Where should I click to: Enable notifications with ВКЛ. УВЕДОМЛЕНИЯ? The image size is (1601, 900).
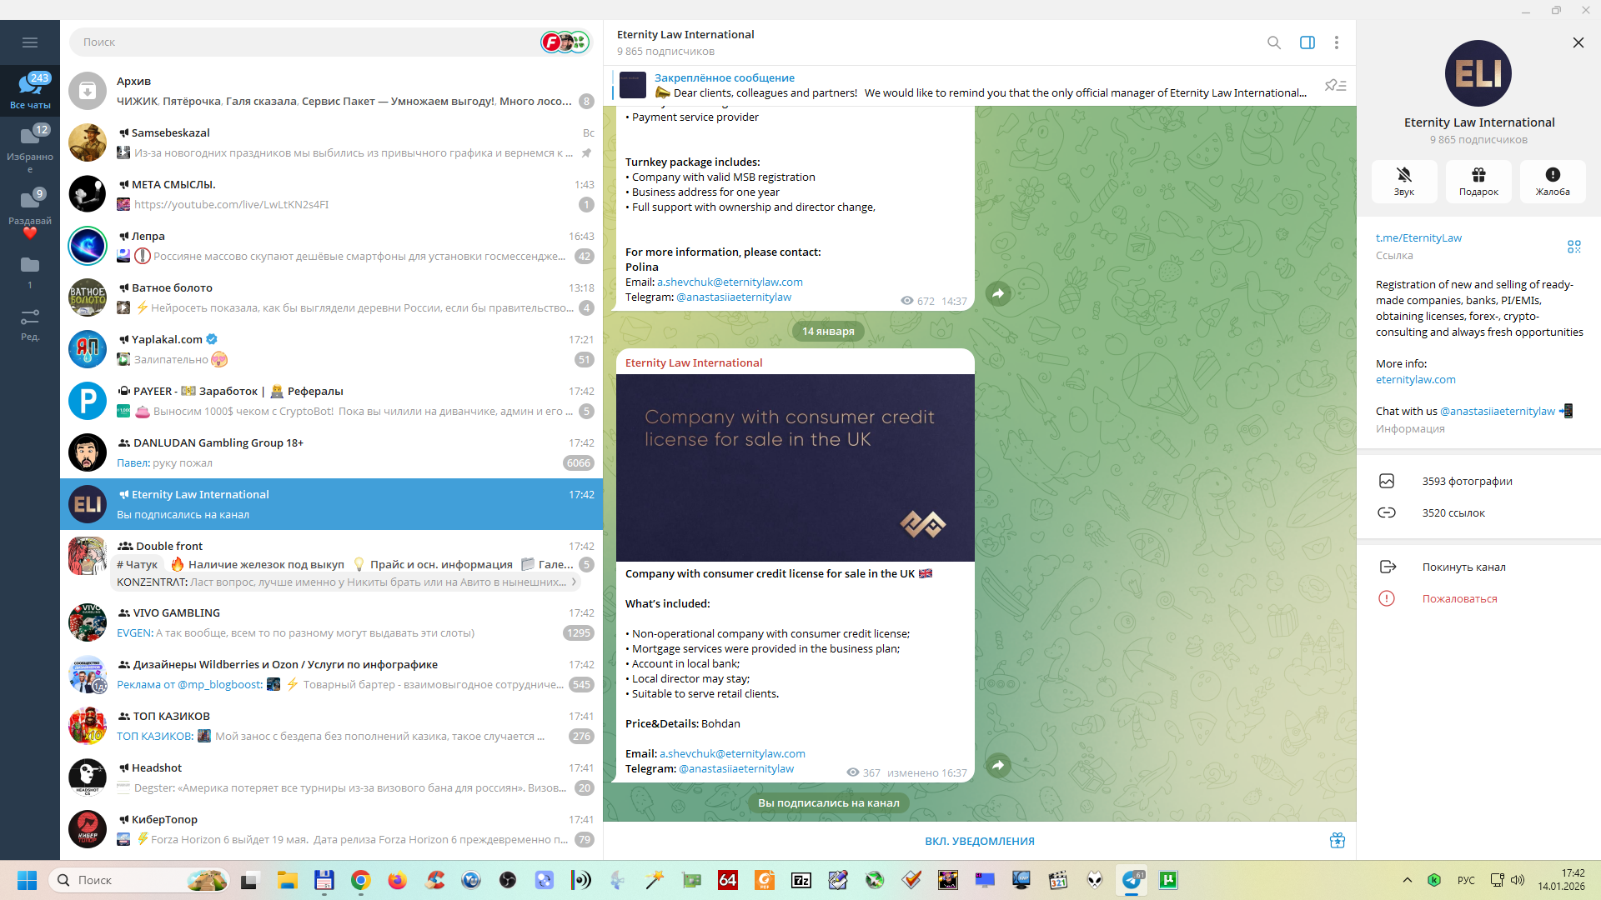pos(979,841)
